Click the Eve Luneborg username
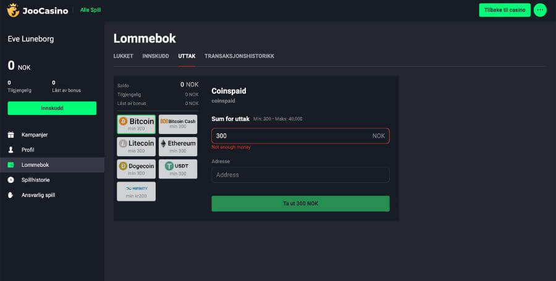Viewport: 556px width, 281px height. (x=31, y=39)
